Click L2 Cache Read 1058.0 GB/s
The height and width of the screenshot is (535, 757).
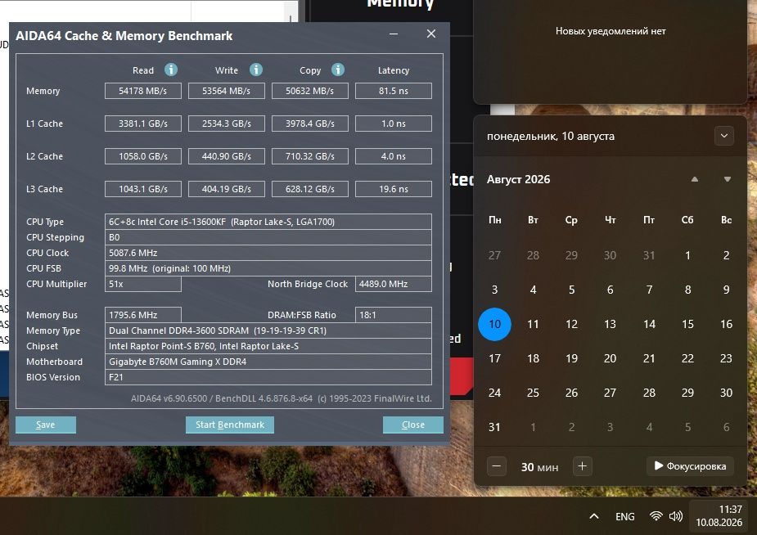coord(143,156)
